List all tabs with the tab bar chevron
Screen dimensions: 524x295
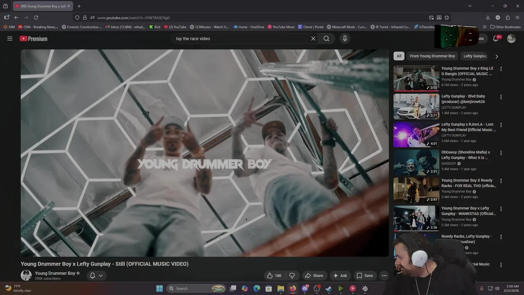point(470,6)
